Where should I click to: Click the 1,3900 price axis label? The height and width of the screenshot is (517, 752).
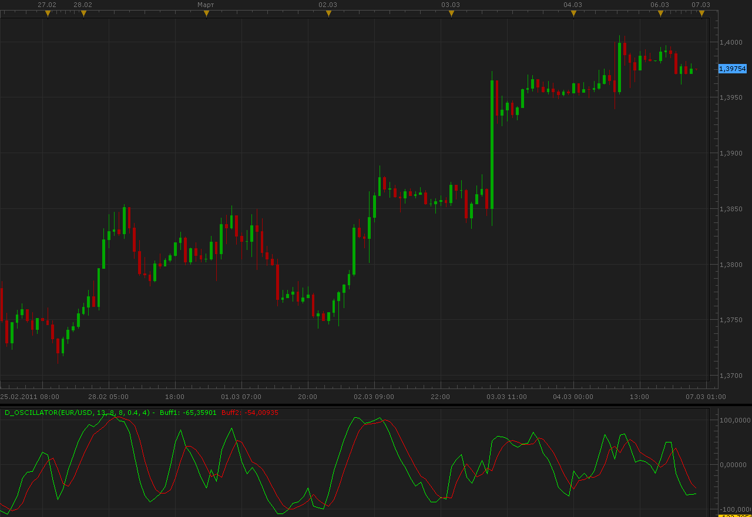[x=730, y=153]
